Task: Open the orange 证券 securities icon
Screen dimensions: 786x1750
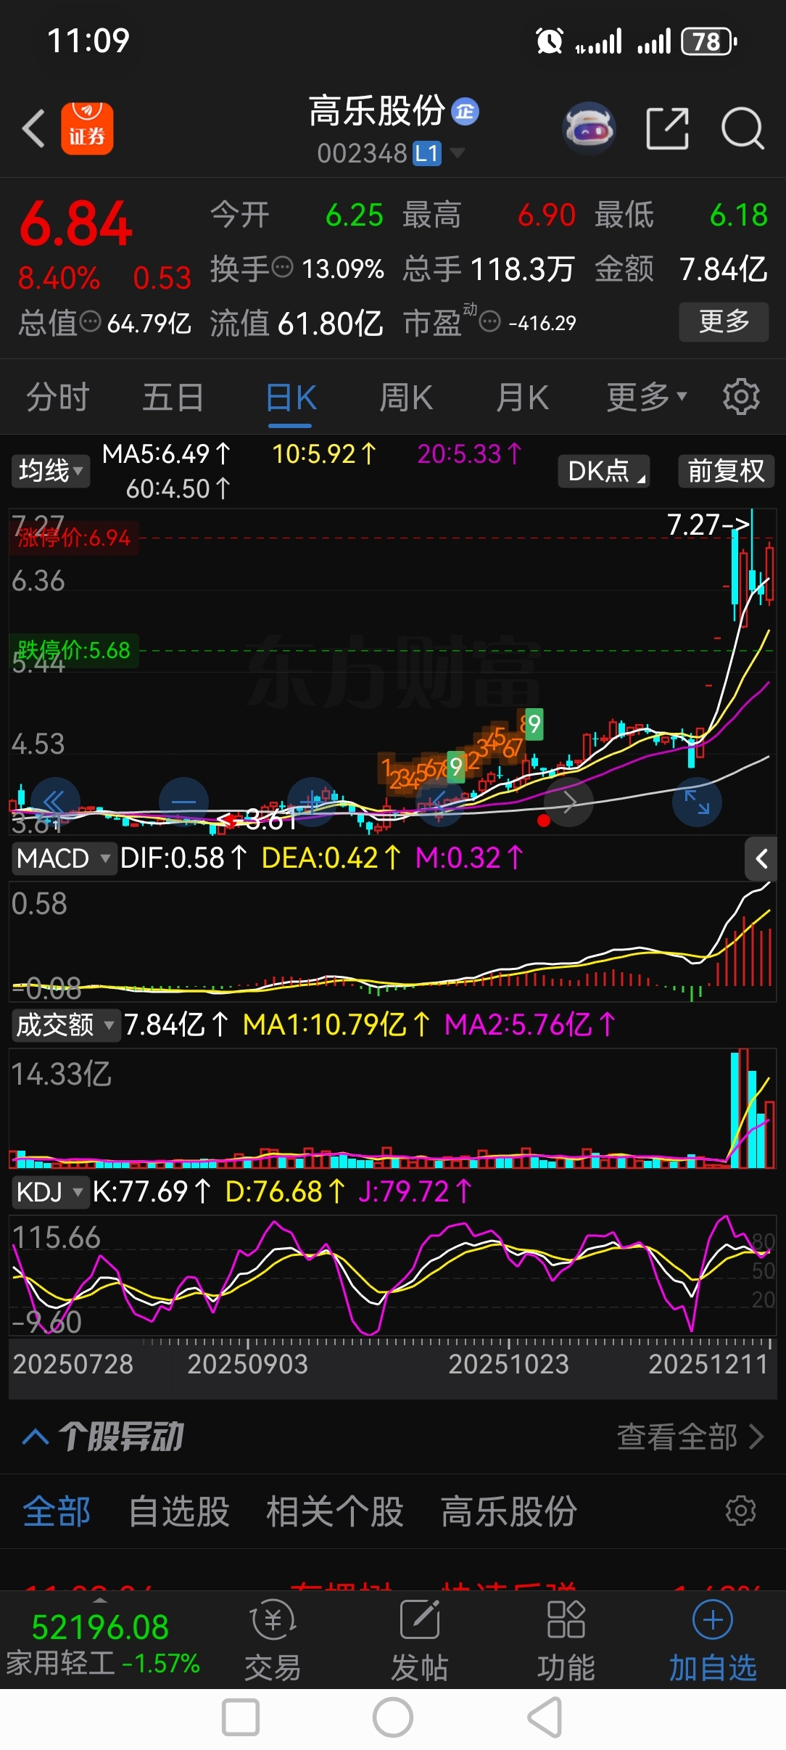Action: click(x=87, y=128)
